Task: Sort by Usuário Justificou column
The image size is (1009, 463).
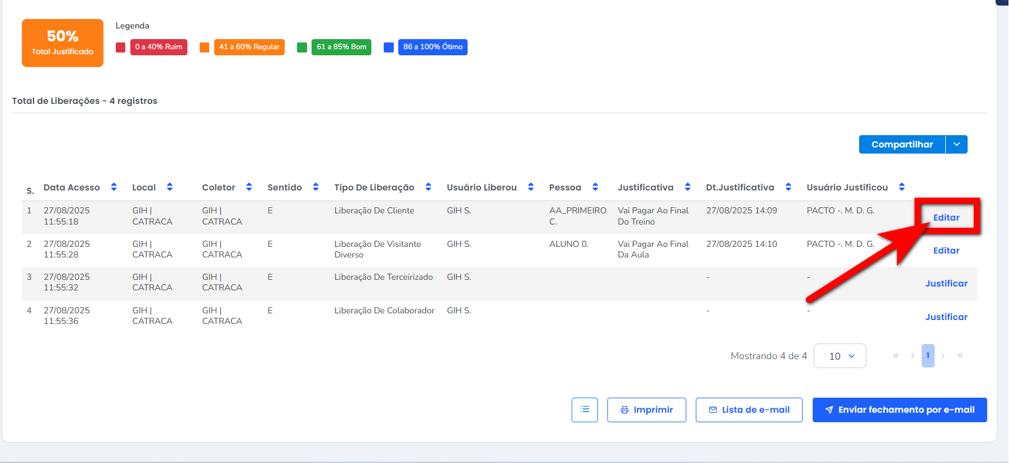Action: coord(902,187)
